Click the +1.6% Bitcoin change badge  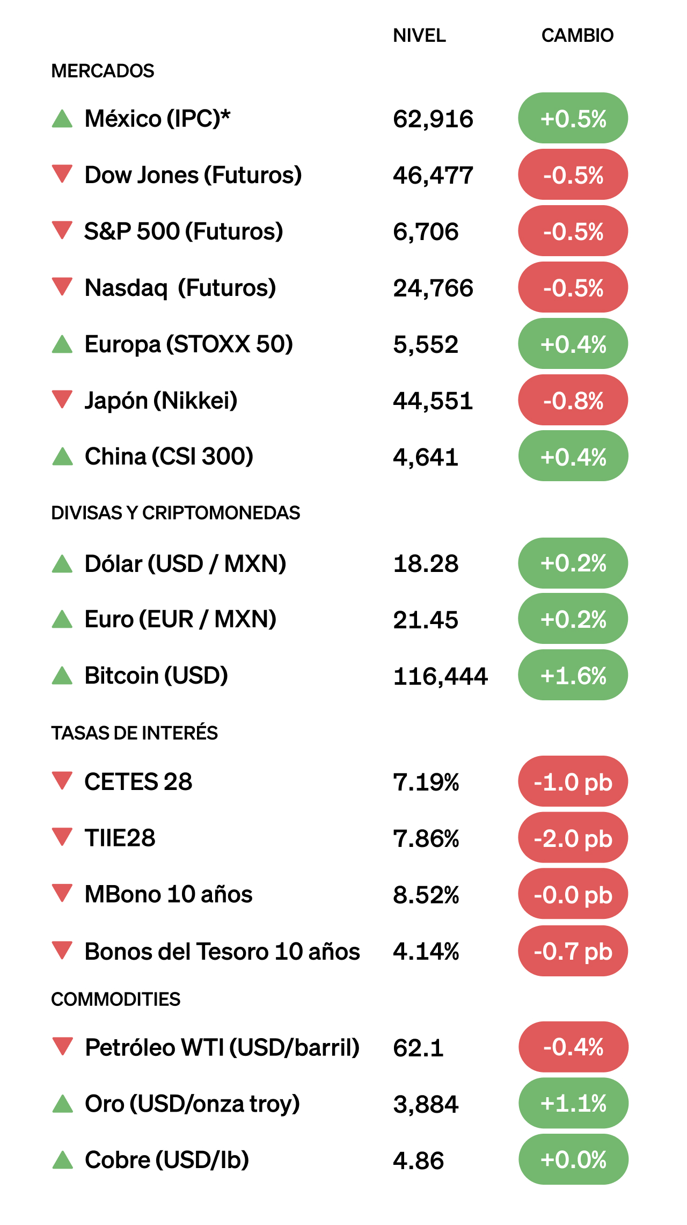(573, 675)
